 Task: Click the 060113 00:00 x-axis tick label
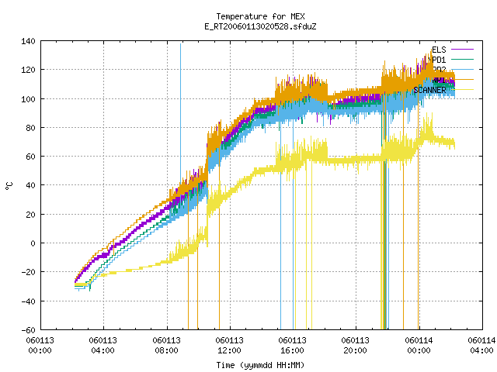pyautogui.click(x=40, y=346)
